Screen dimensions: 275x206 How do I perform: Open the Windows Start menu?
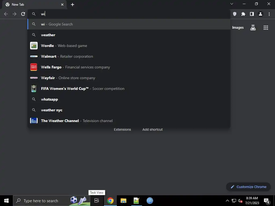[x=6, y=201]
